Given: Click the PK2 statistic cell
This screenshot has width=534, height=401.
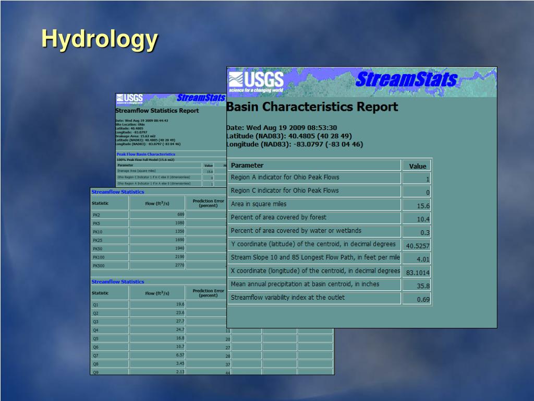Looking at the screenshot, I should (110, 215).
